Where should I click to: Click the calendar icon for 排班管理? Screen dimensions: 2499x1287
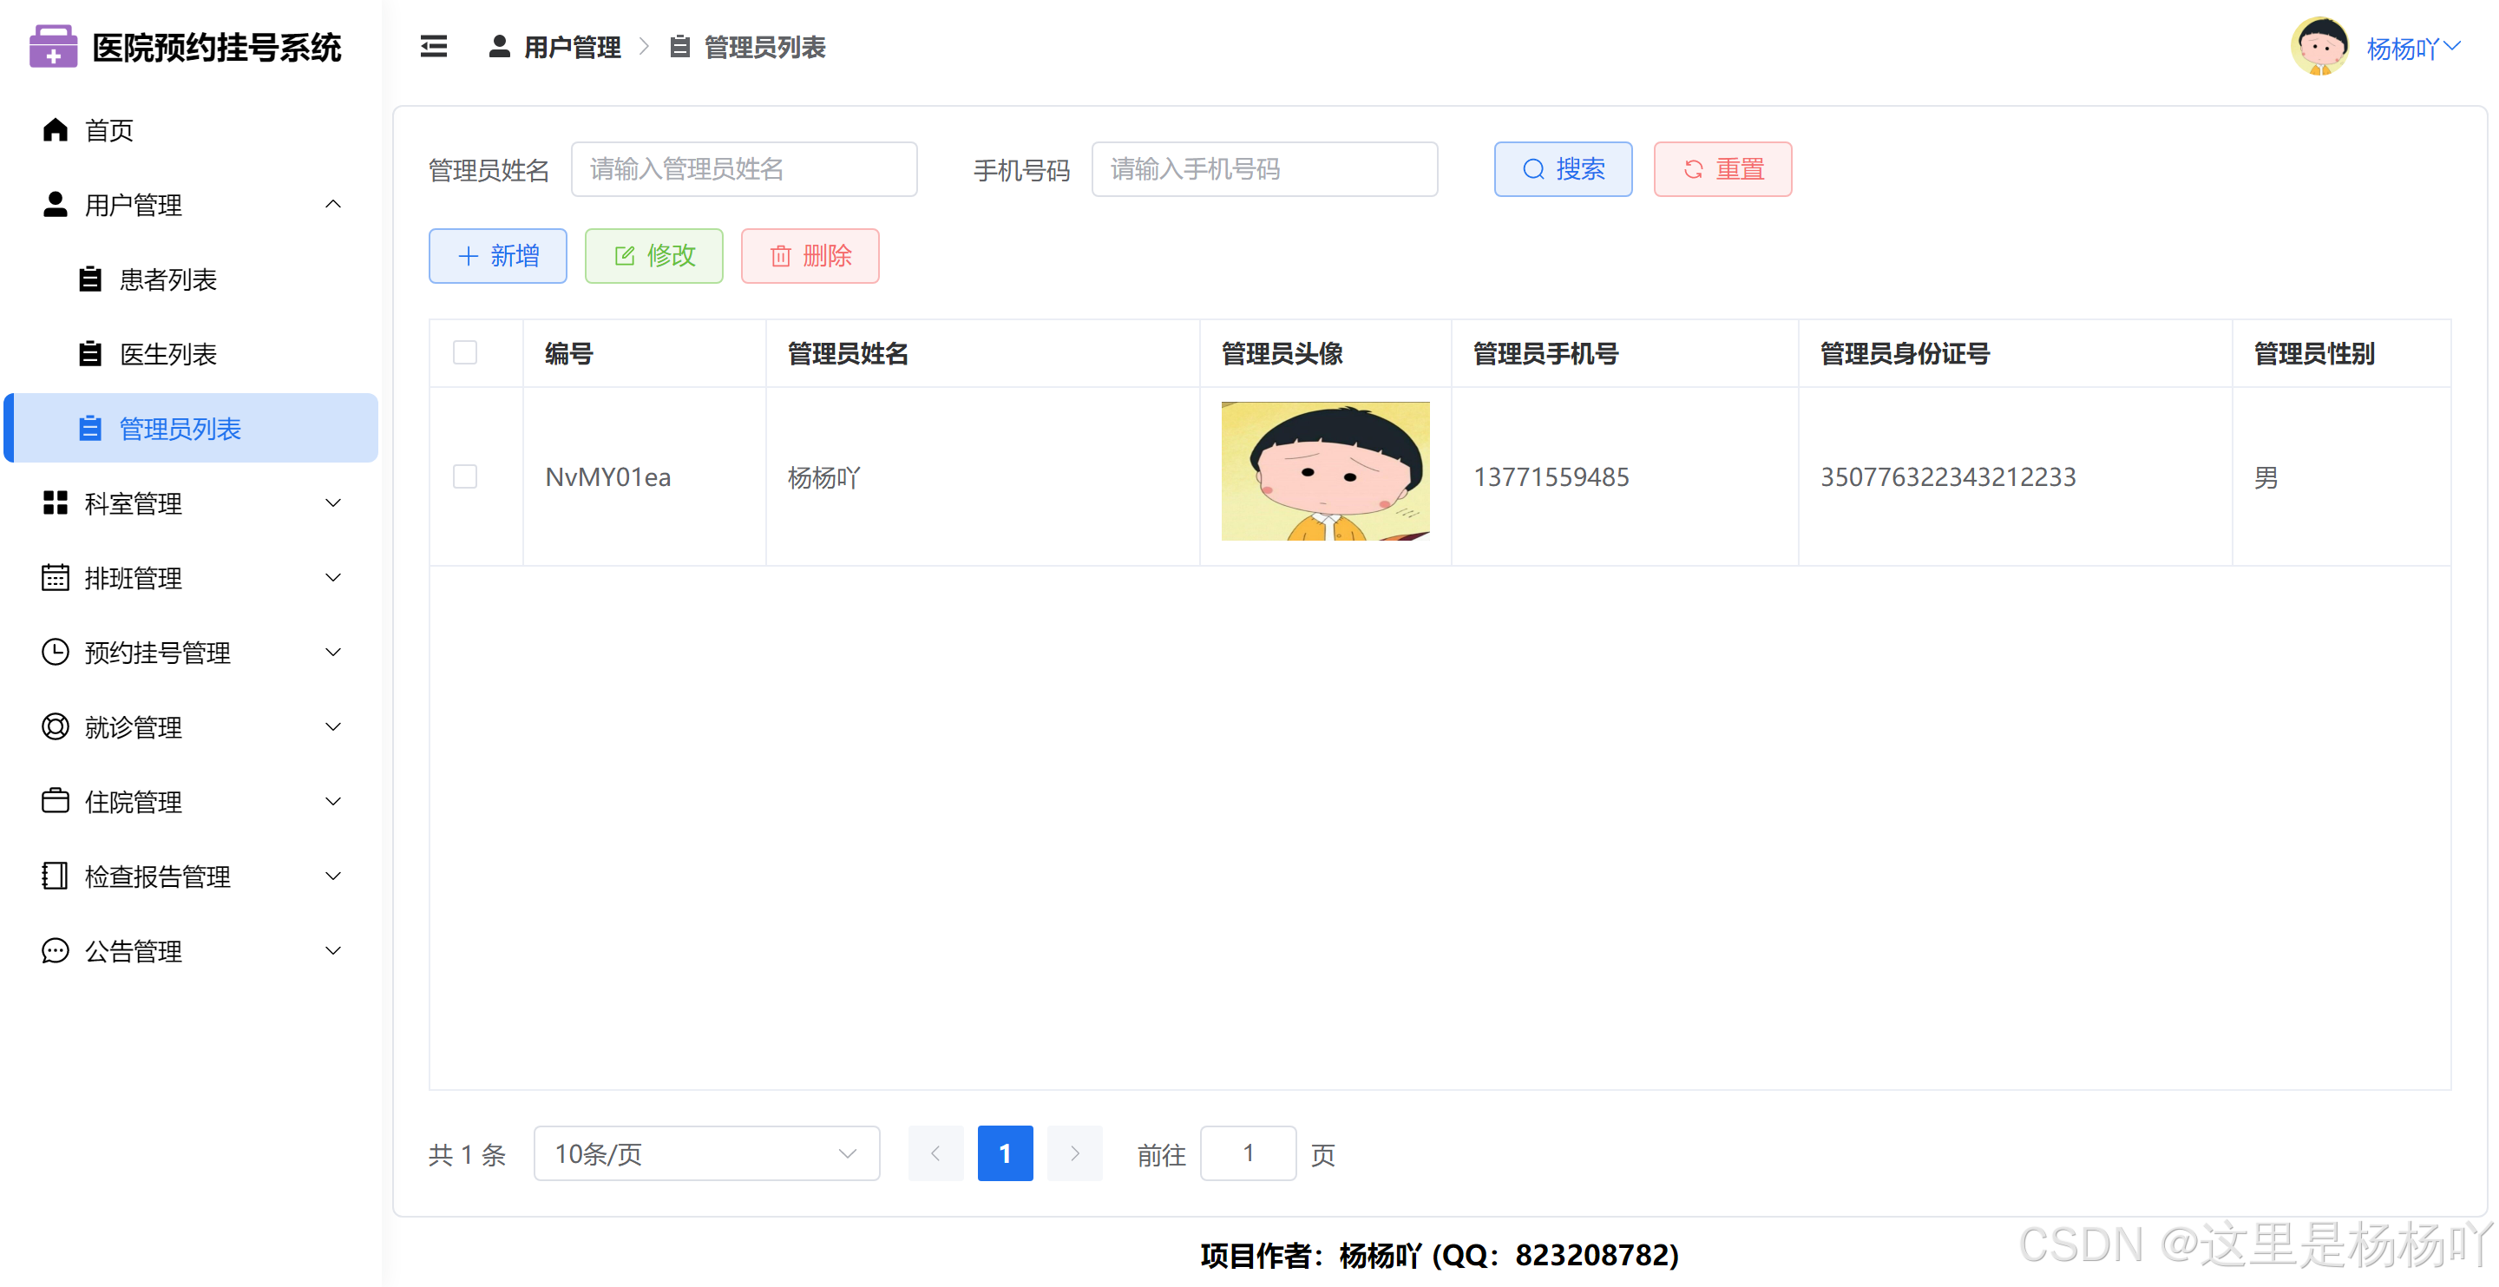(x=56, y=577)
